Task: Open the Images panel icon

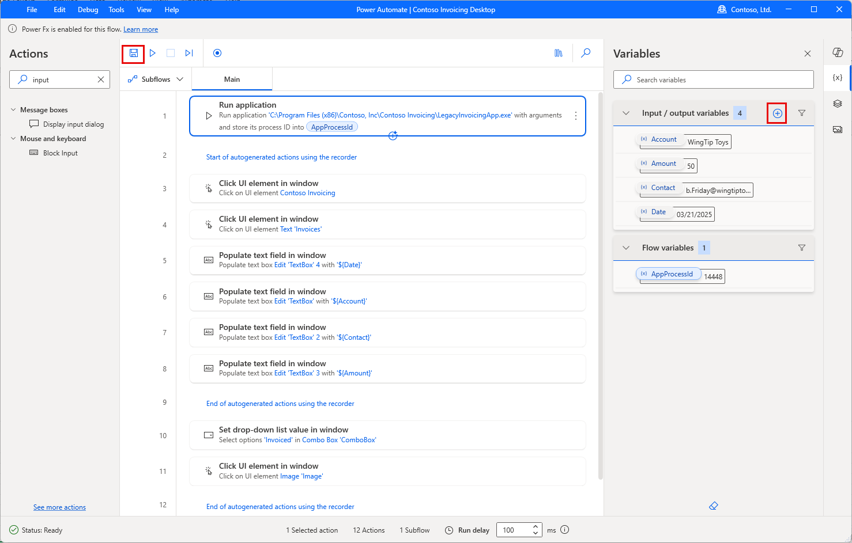Action: (838, 129)
